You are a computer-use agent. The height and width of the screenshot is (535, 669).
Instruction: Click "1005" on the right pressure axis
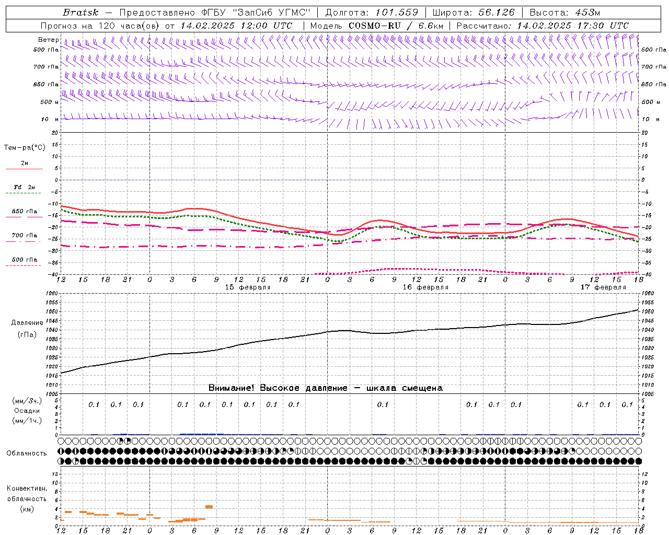click(648, 394)
